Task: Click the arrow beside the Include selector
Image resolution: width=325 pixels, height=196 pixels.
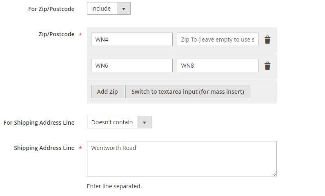Action: tap(124, 9)
